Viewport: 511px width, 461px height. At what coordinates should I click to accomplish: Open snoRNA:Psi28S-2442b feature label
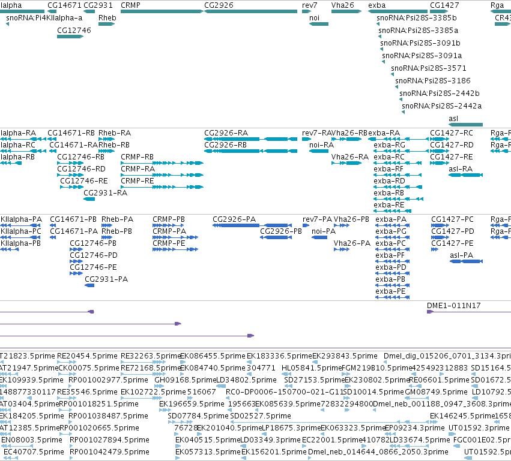440,94
